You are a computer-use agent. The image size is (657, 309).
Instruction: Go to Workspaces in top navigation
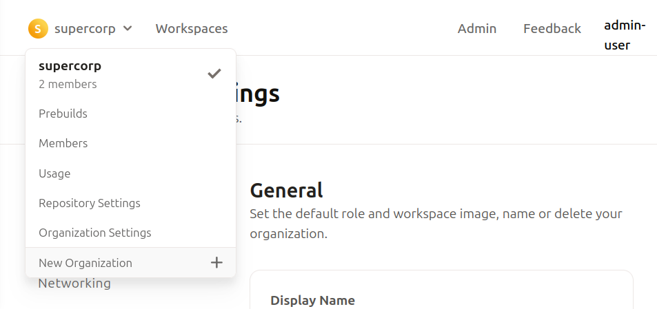click(x=192, y=29)
